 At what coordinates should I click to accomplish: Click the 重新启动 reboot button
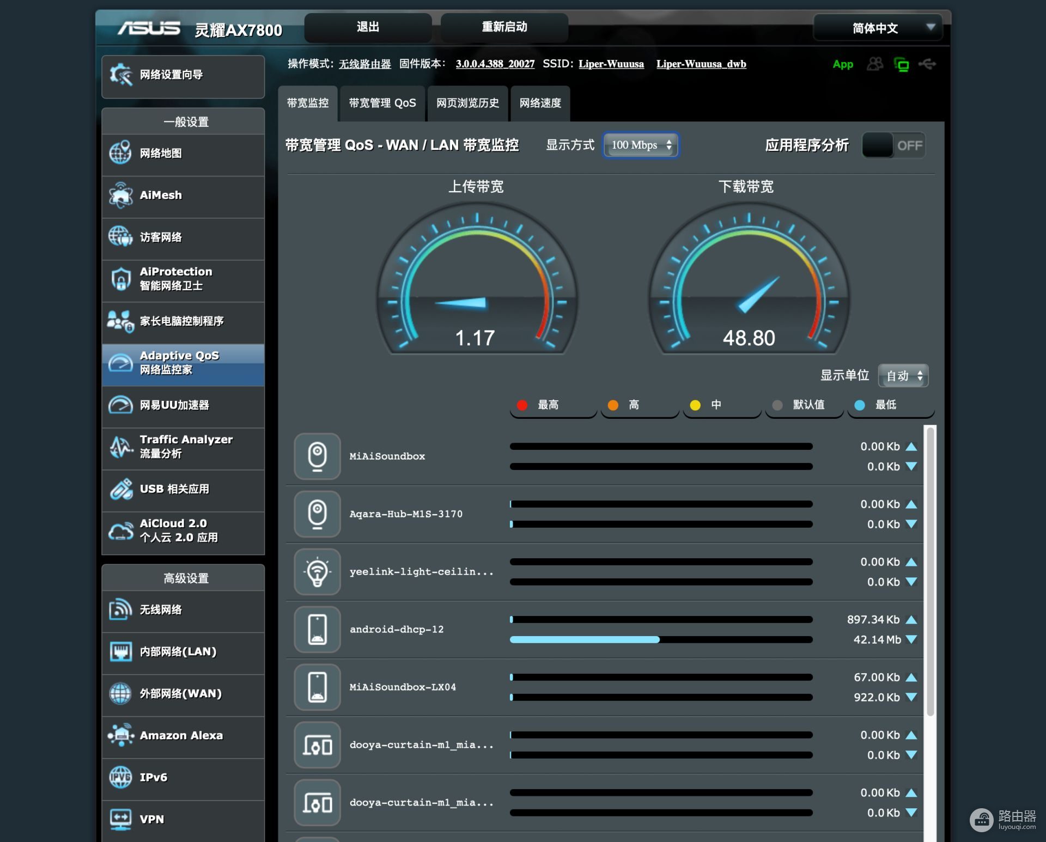(504, 27)
